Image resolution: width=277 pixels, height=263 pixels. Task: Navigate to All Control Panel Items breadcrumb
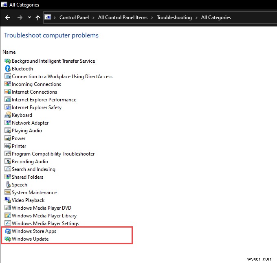click(x=123, y=18)
